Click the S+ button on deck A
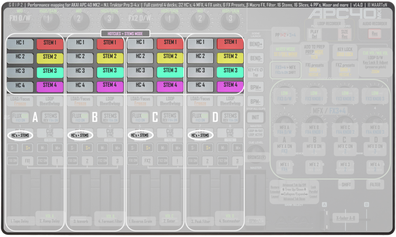 (28, 148)
